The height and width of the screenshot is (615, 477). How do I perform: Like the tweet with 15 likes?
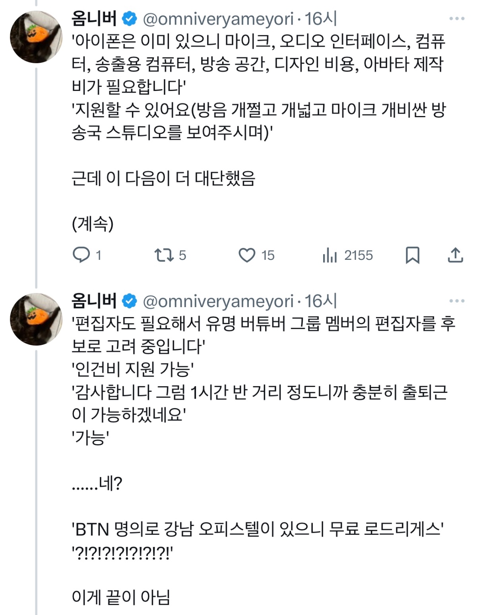pos(247,255)
